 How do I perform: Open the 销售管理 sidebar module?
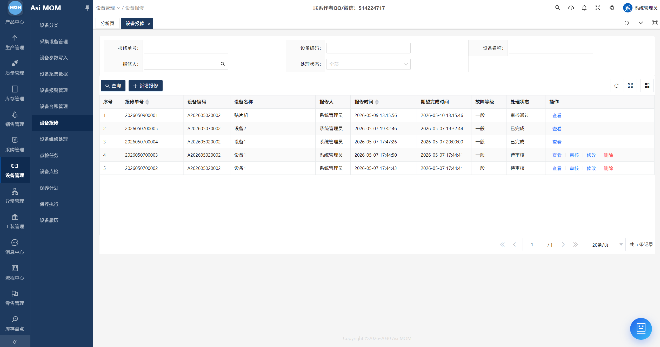point(15,119)
